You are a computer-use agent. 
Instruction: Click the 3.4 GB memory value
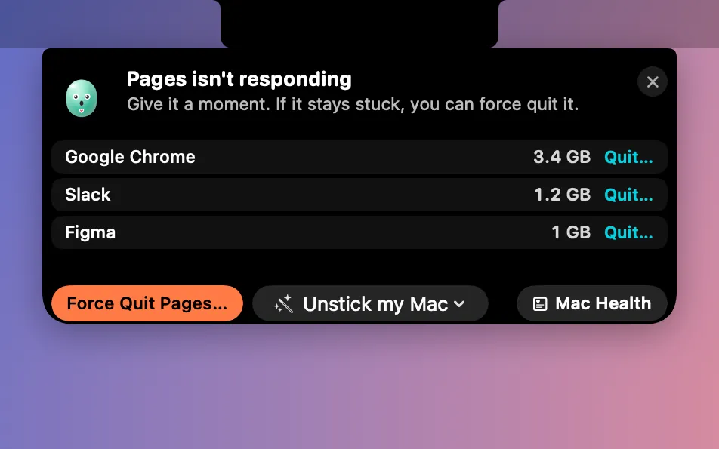(x=562, y=157)
